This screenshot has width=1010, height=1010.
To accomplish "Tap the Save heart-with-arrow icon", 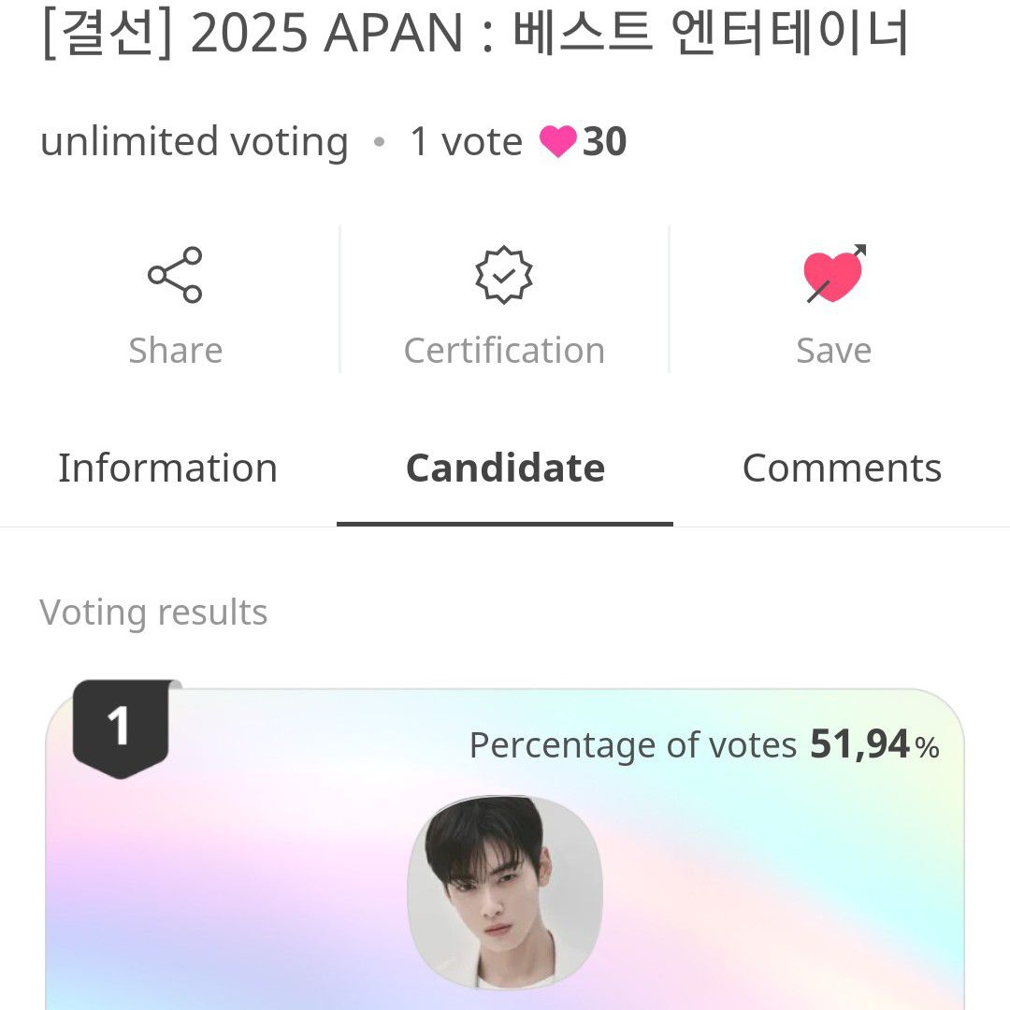I will (834, 275).
